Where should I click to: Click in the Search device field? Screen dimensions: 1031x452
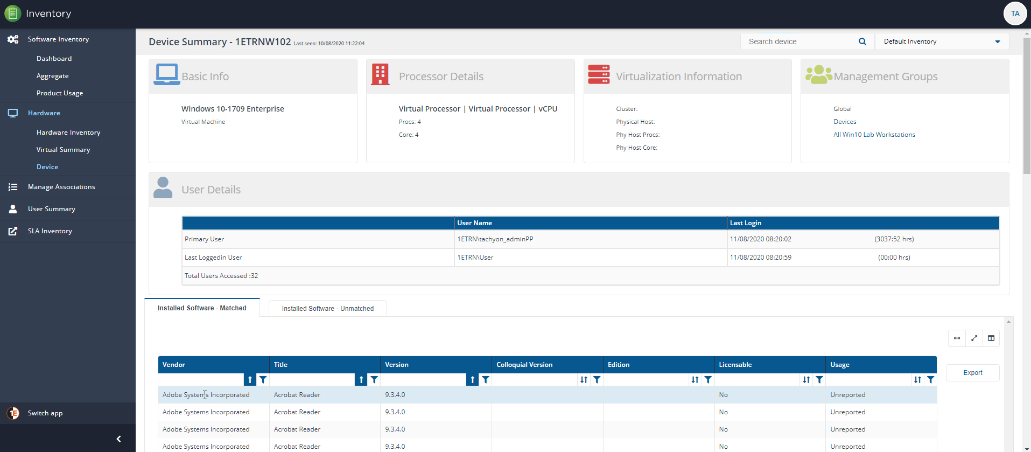(x=799, y=41)
